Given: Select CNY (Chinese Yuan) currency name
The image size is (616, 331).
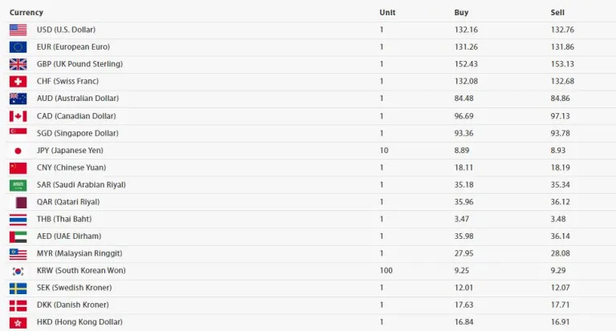Looking at the screenshot, I should pyautogui.click(x=71, y=168).
